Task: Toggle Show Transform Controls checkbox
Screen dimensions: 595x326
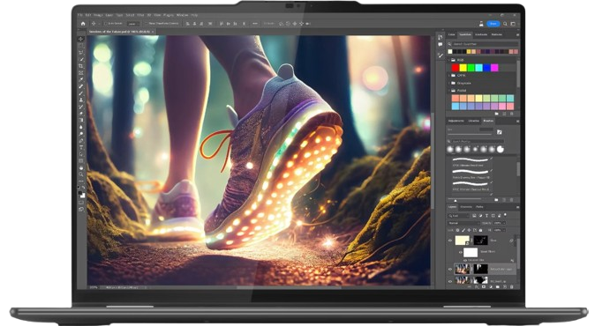Action: point(147,24)
